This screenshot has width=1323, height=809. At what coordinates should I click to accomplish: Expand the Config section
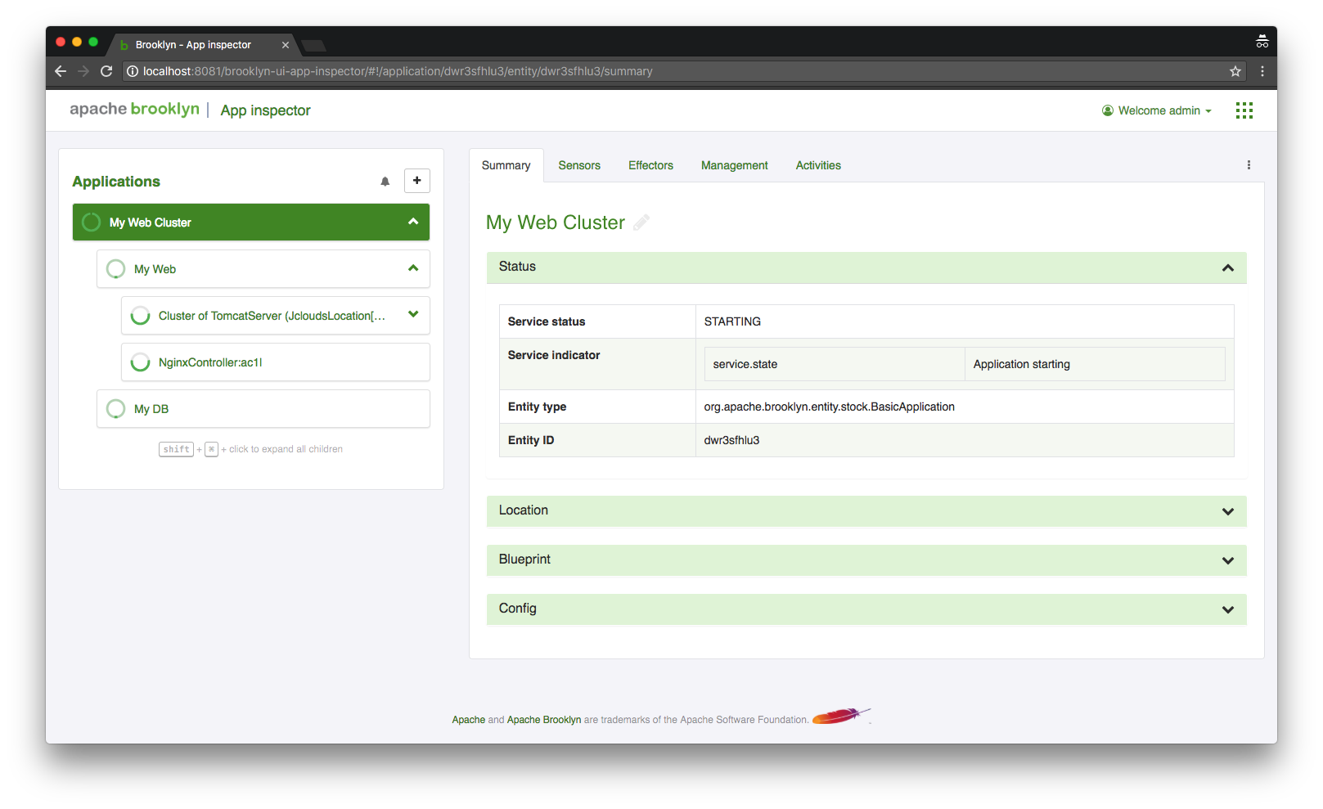(1227, 609)
